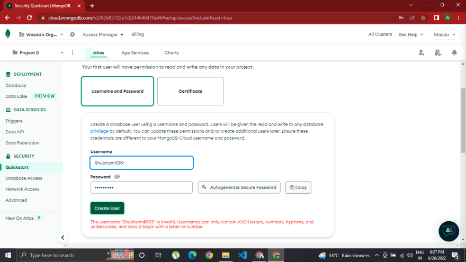This screenshot has height=262, width=466.
Task: Open File Explorer from the taskbar
Action: click(x=226, y=255)
